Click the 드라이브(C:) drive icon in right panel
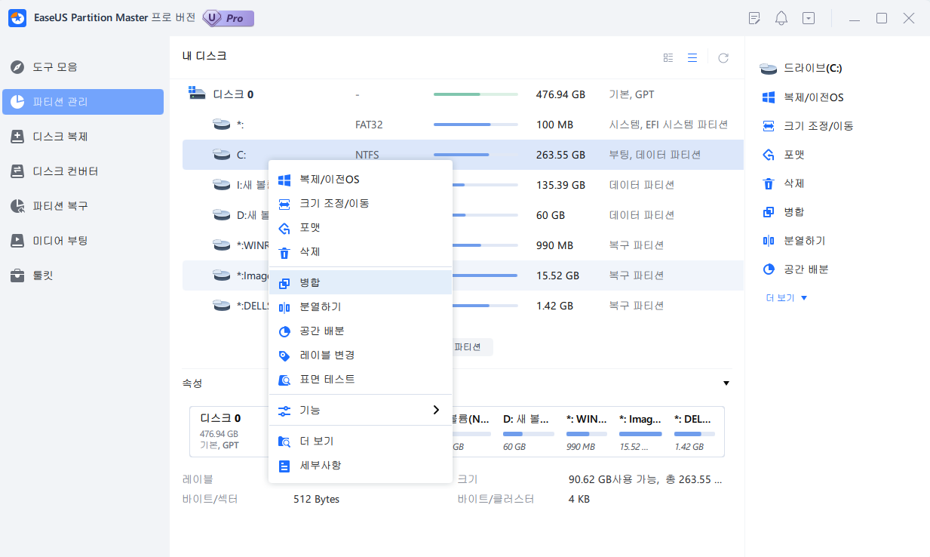 [769, 69]
